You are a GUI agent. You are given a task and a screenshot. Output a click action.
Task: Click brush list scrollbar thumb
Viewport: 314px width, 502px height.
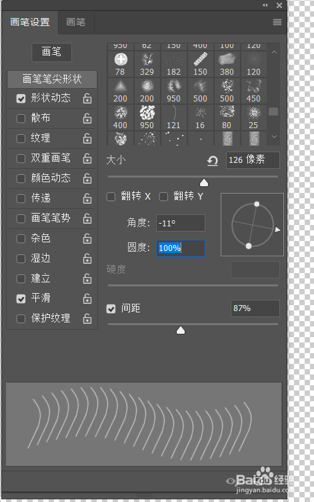tap(273, 111)
